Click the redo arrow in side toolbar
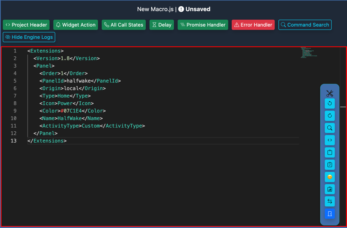The width and height of the screenshot is (347, 228). [x=329, y=115]
